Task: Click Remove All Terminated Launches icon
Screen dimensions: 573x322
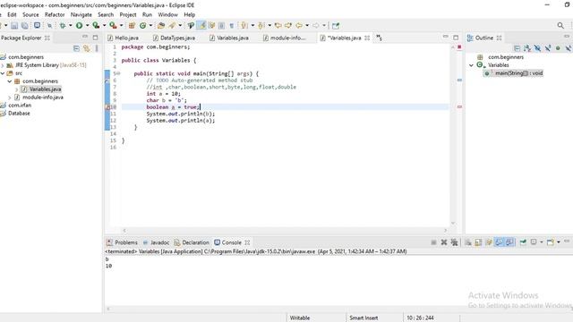Action: 454,242
